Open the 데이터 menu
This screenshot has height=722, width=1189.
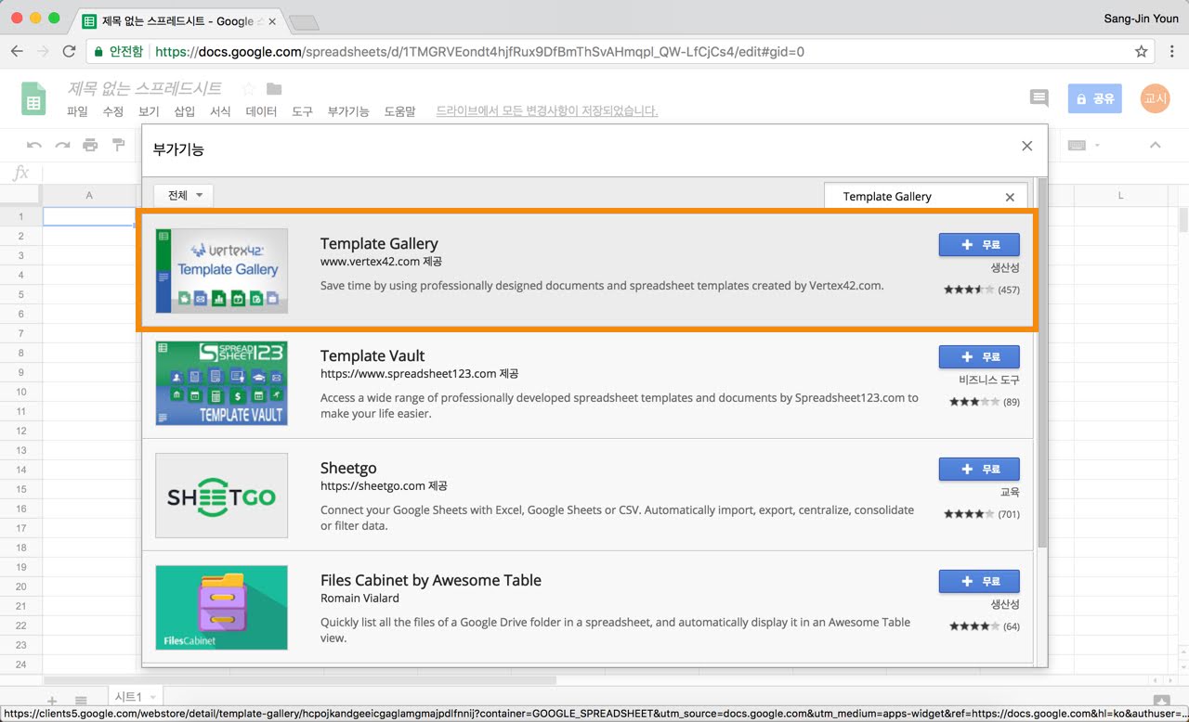[x=261, y=111]
